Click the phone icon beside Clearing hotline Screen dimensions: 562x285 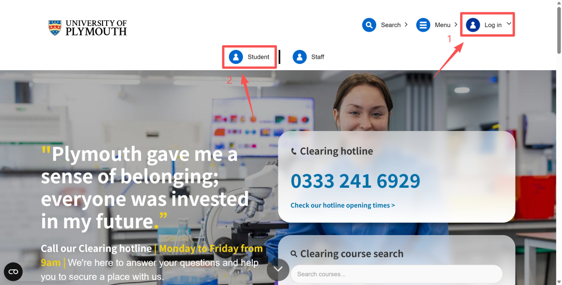[293, 151]
